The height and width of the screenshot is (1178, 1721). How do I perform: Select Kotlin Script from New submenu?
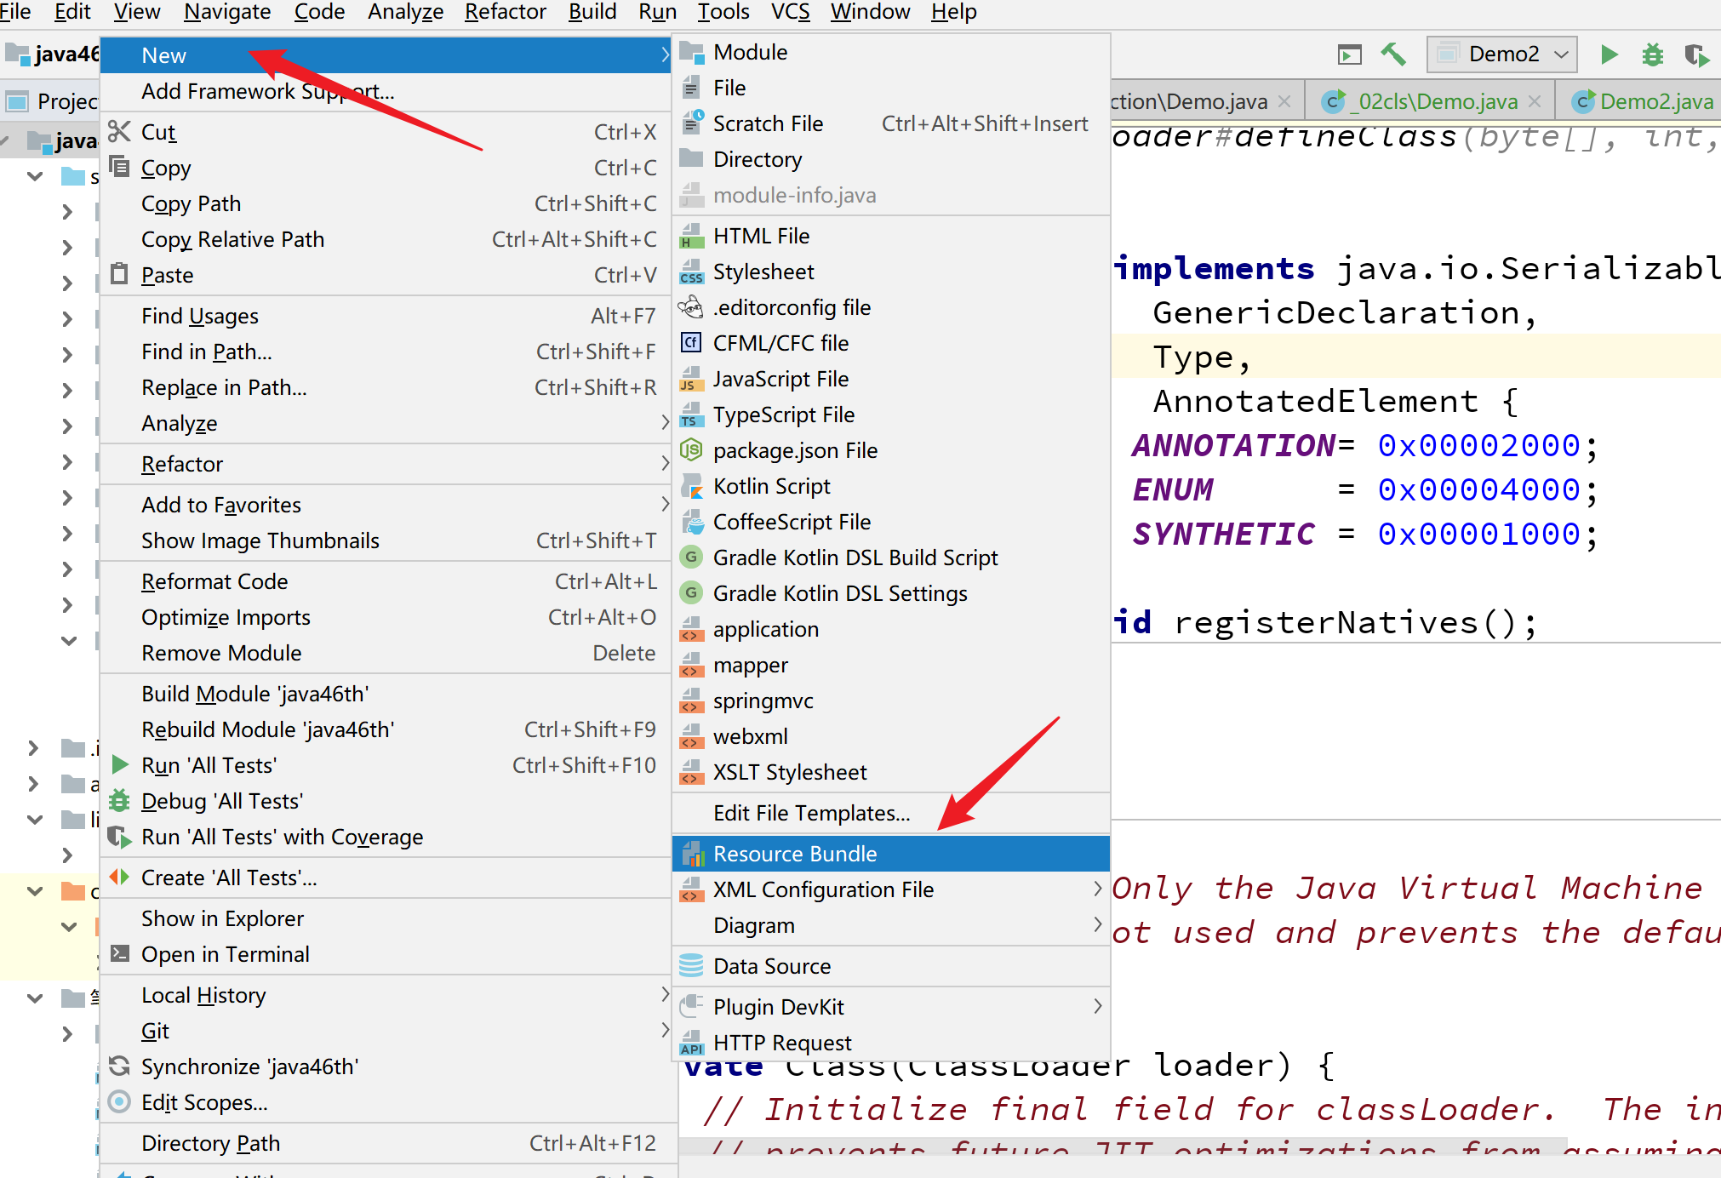(771, 487)
